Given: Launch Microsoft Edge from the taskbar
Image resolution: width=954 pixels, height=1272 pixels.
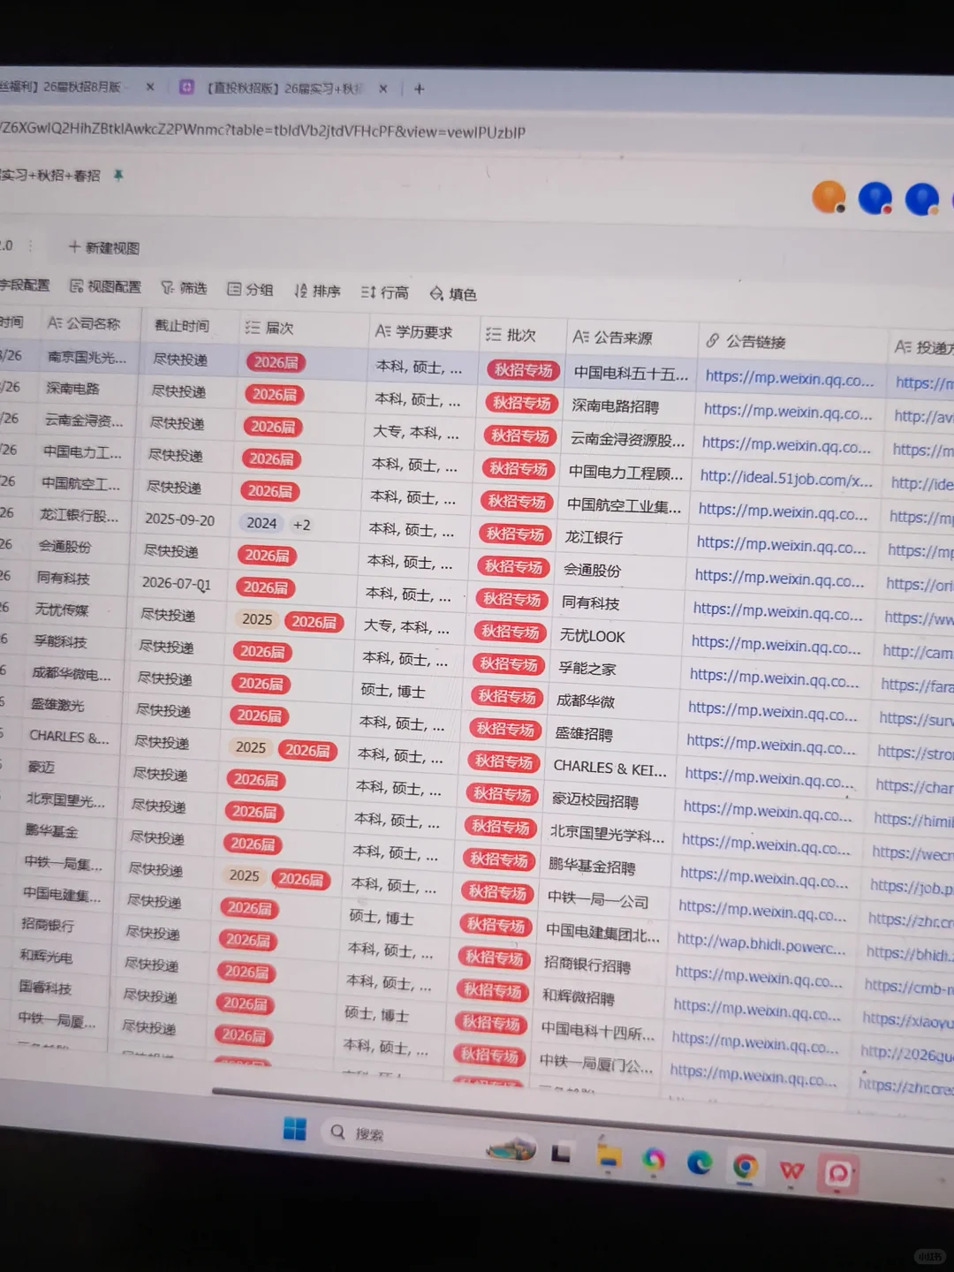Looking at the screenshot, I should tap(700, 1163).
